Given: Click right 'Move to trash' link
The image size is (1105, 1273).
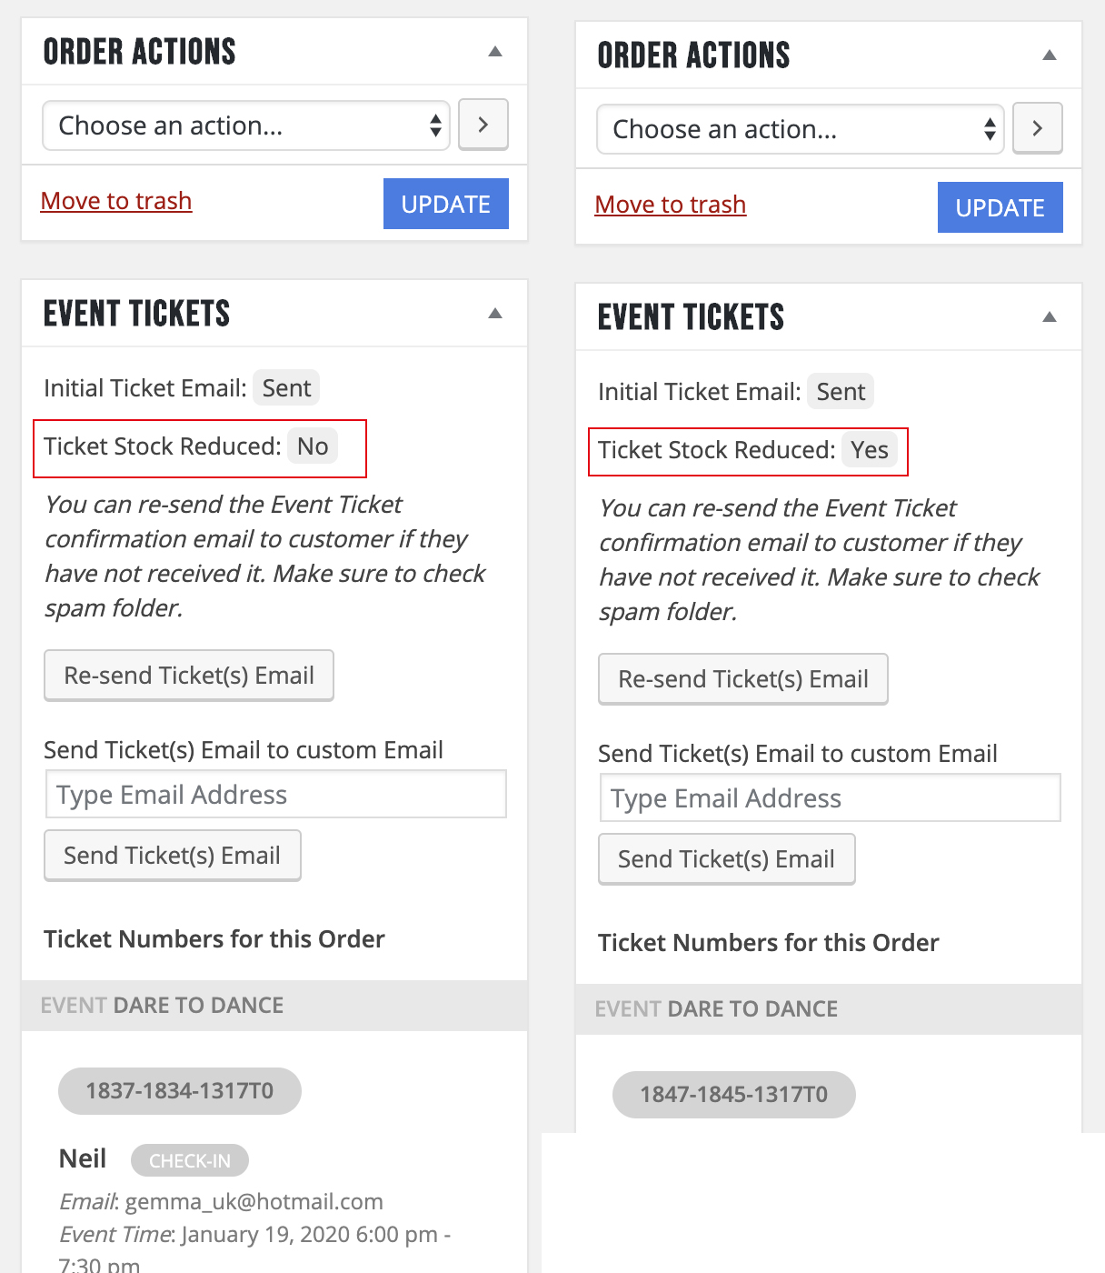Looking at the screenshot, I should 671,205.
